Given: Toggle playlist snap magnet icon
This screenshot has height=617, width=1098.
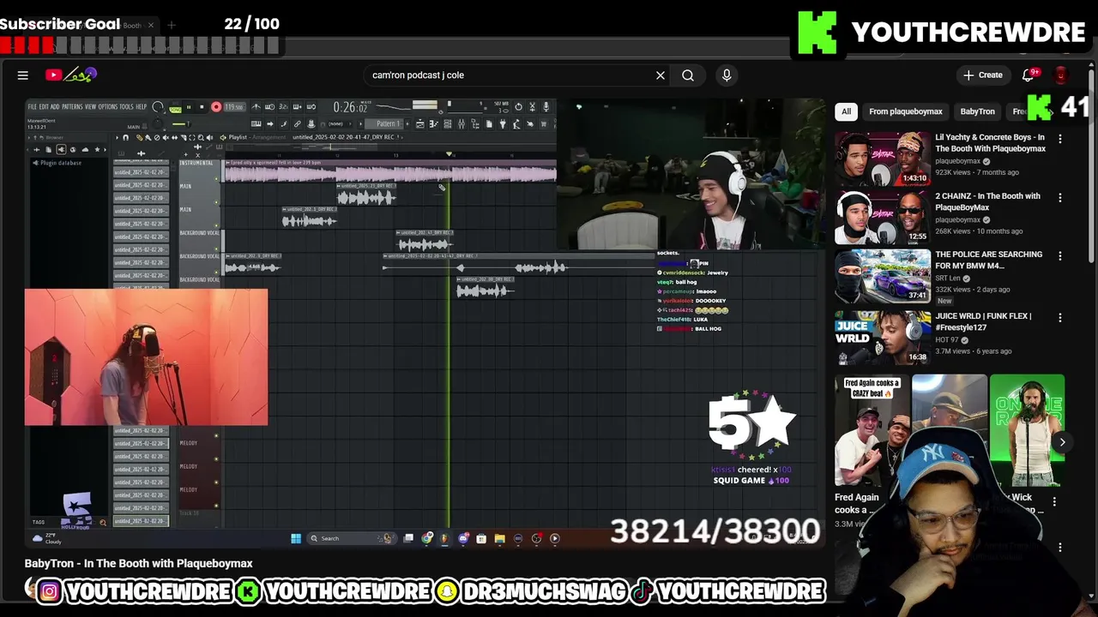Looking at the screenshot, I should (125, 137).
